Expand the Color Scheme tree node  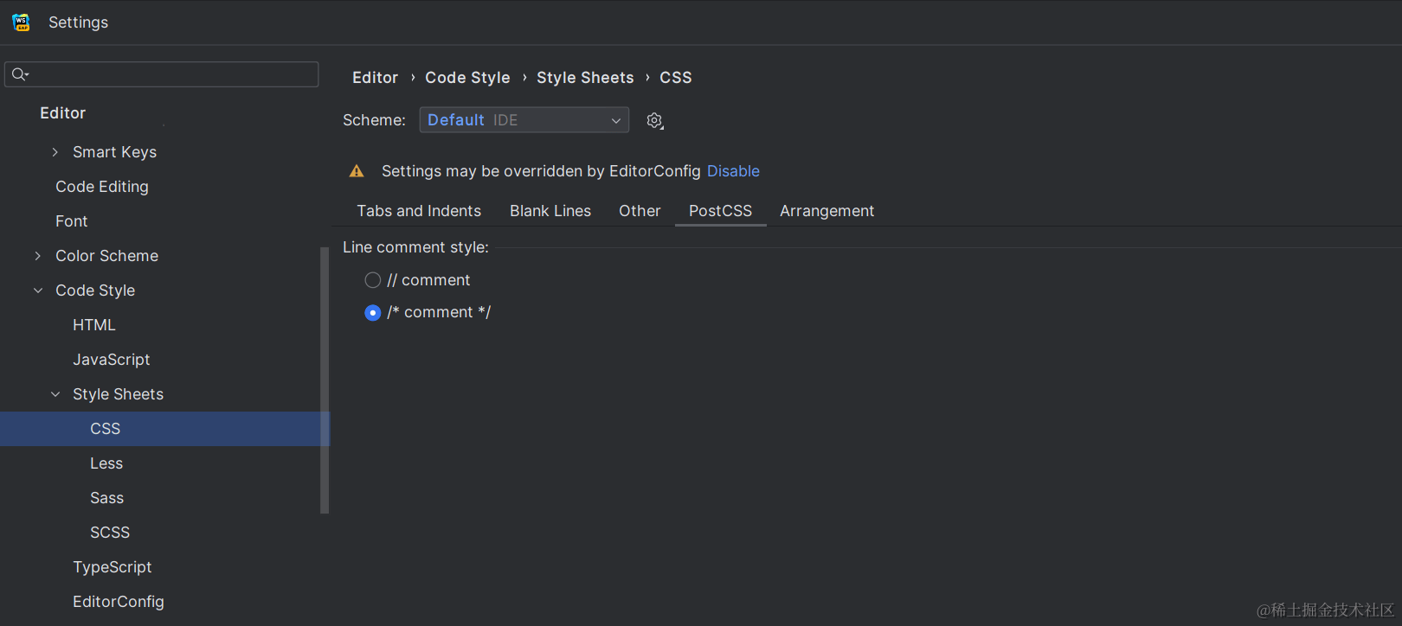click(x=38, y=256)
